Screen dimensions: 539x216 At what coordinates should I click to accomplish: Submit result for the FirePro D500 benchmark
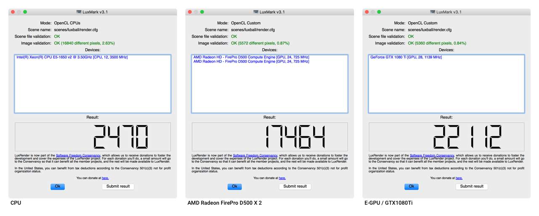[295, 187]
